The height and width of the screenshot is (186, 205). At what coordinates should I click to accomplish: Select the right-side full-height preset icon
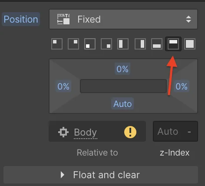click(x=140, y=44)
